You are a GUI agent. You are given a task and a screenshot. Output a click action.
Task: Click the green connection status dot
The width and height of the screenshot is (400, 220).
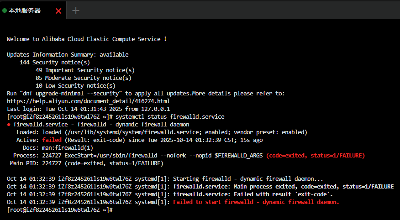click(5, 10)
